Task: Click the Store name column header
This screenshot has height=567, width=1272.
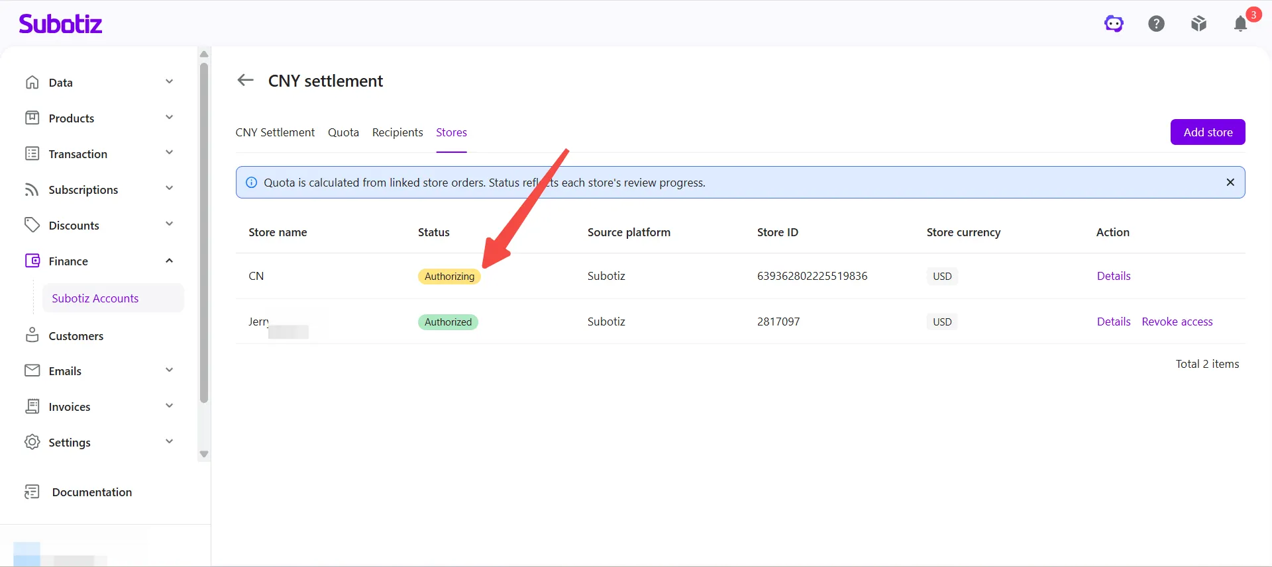Action: (x=278, y=232)
